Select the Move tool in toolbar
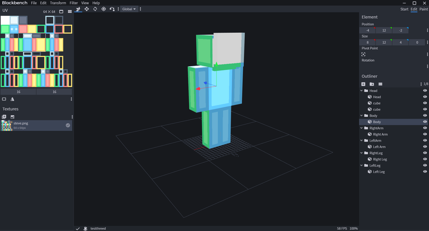This screenshot has height=231, width=429. point(78,9)
